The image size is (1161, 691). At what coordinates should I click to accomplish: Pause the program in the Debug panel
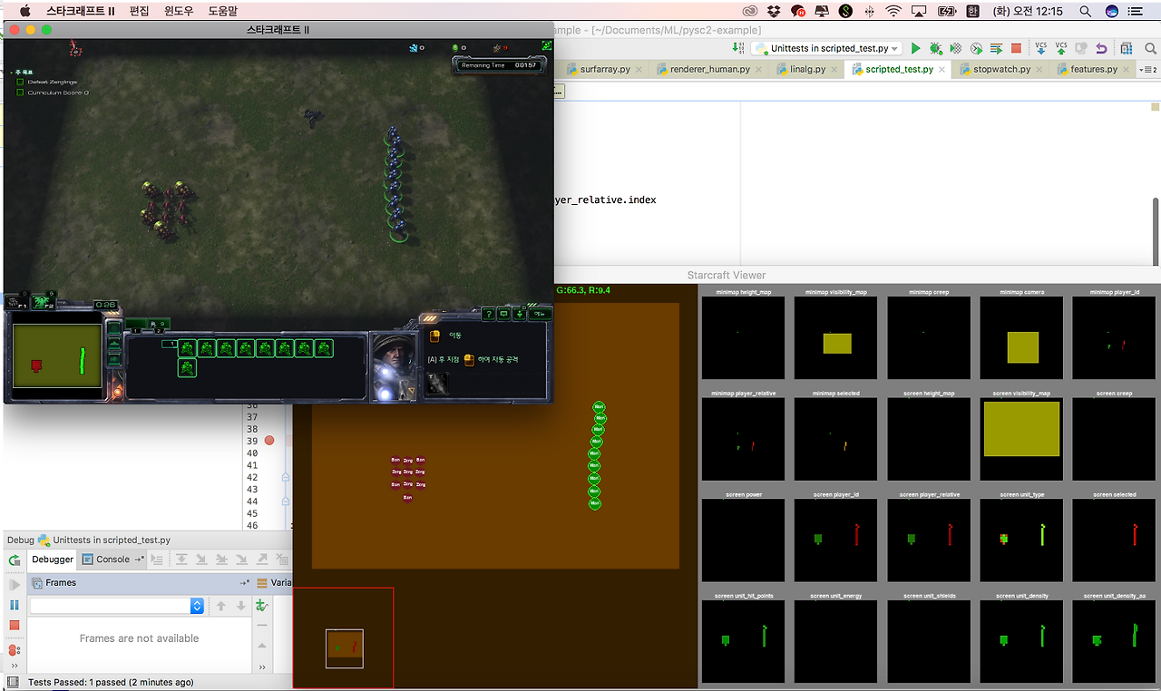(15, 605)
